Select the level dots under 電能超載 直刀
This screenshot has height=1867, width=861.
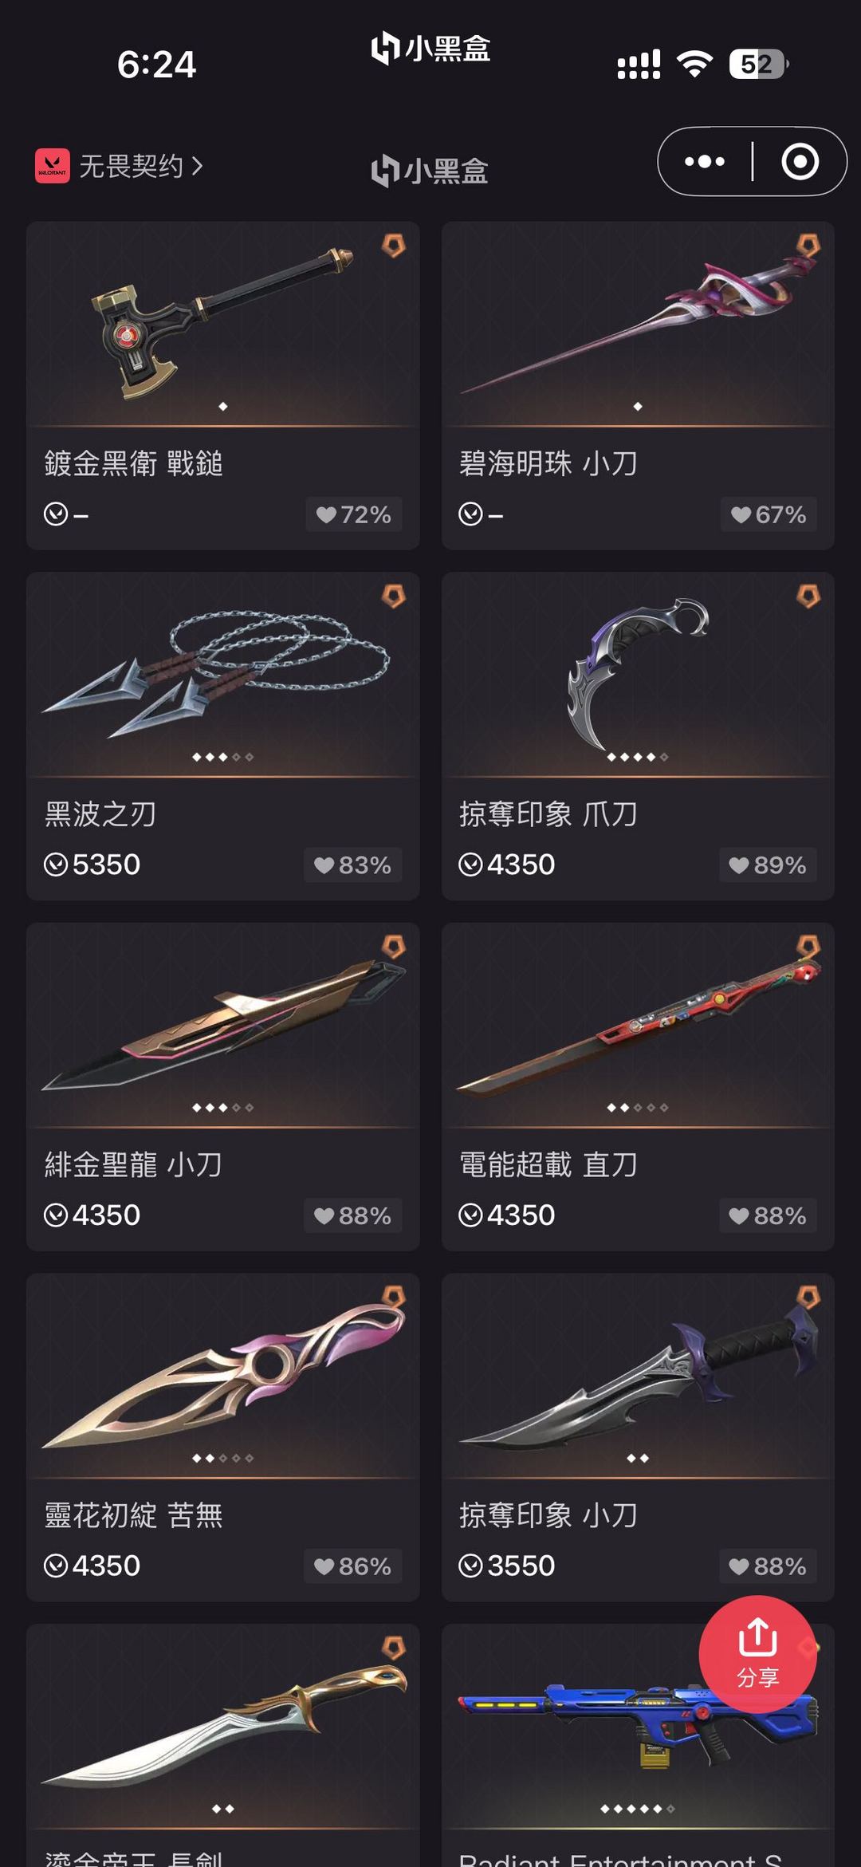[x=638, y=1108]
